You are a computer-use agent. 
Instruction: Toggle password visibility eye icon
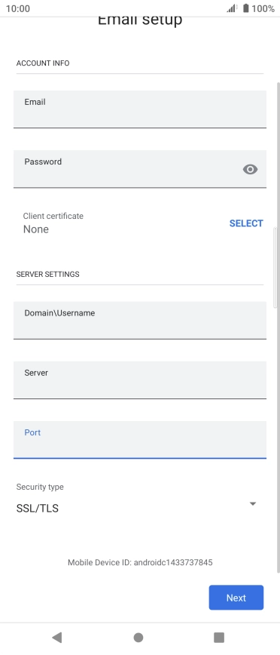click(x=250, y=169)
